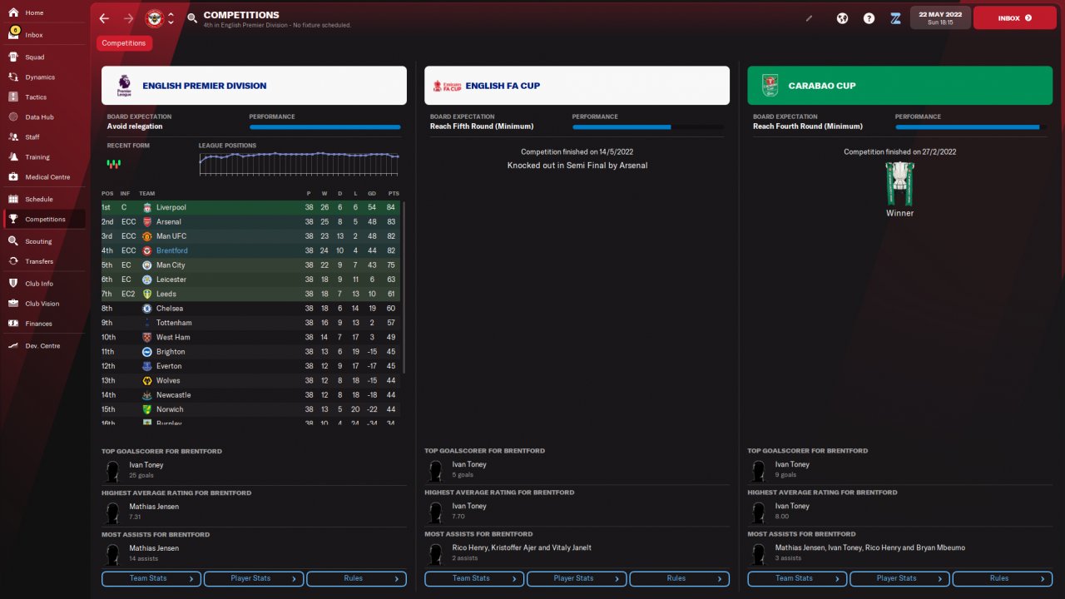1065x599 pixels.
Task: Open FA Cup Rules
Action: [679, 578]
